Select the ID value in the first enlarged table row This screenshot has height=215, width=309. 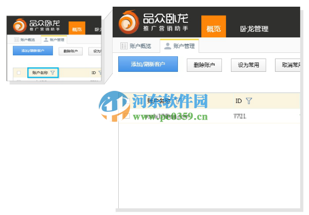240,116
